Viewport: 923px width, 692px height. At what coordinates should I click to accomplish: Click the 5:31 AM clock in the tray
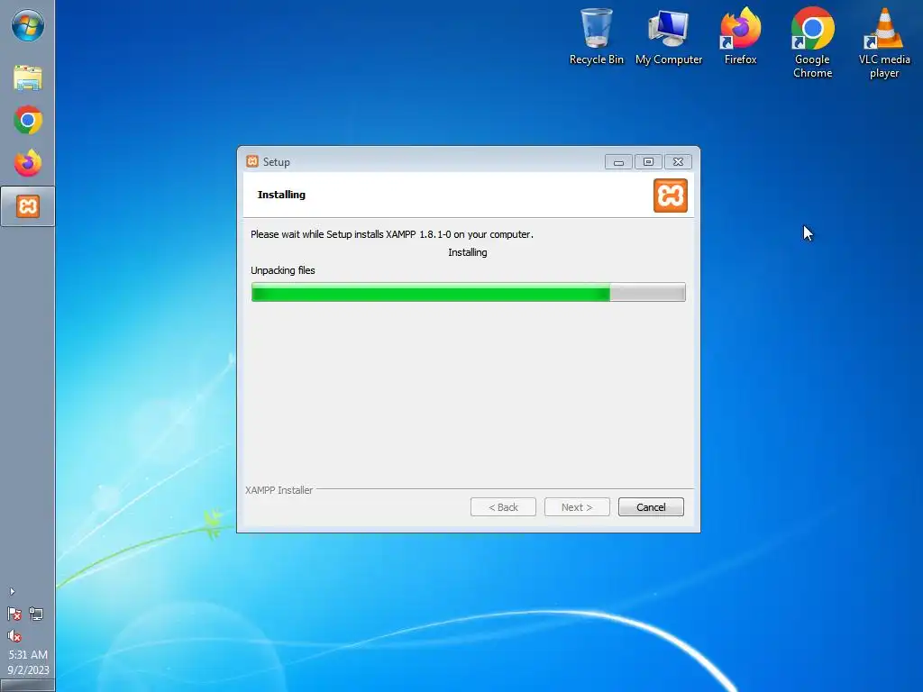(28, 654)
